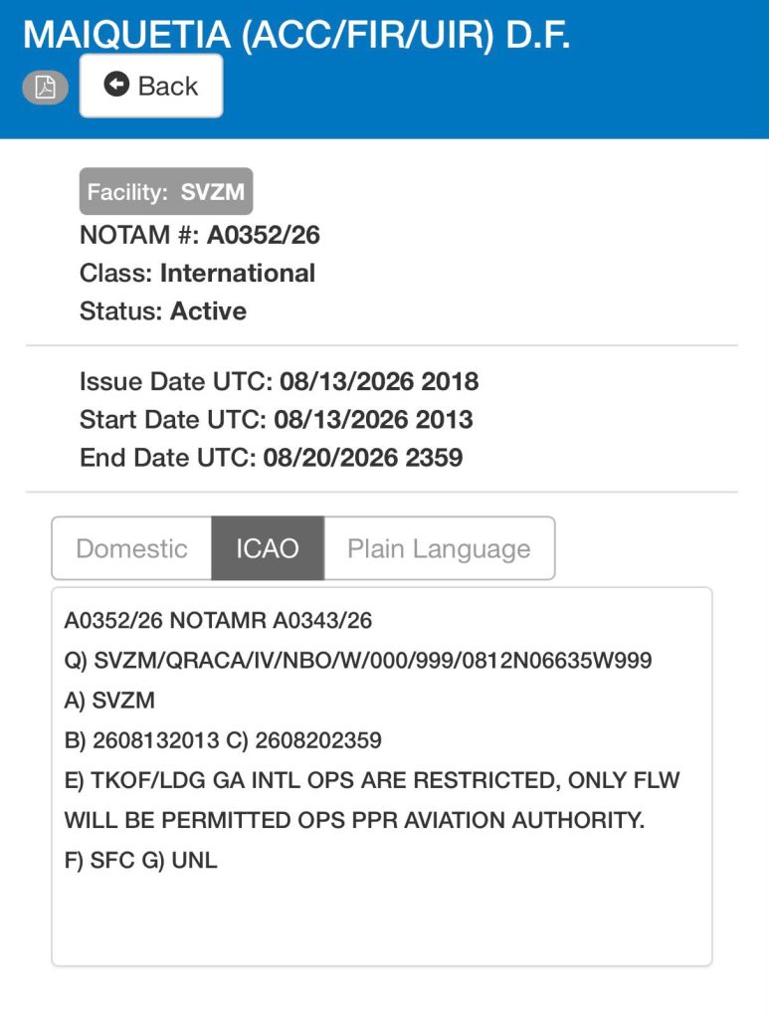Image resolution: width=769 pixels, height=1019 pixels.
Task: Click the A0352/26 NOTAMR A0343/26 line
Action: click(218, 621)
